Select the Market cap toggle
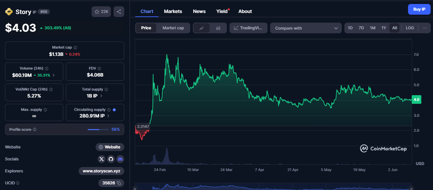 pos(173,28)
